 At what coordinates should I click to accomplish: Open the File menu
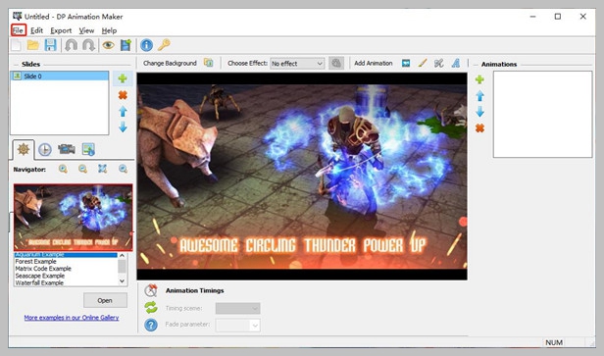click(x=18, y=30)
